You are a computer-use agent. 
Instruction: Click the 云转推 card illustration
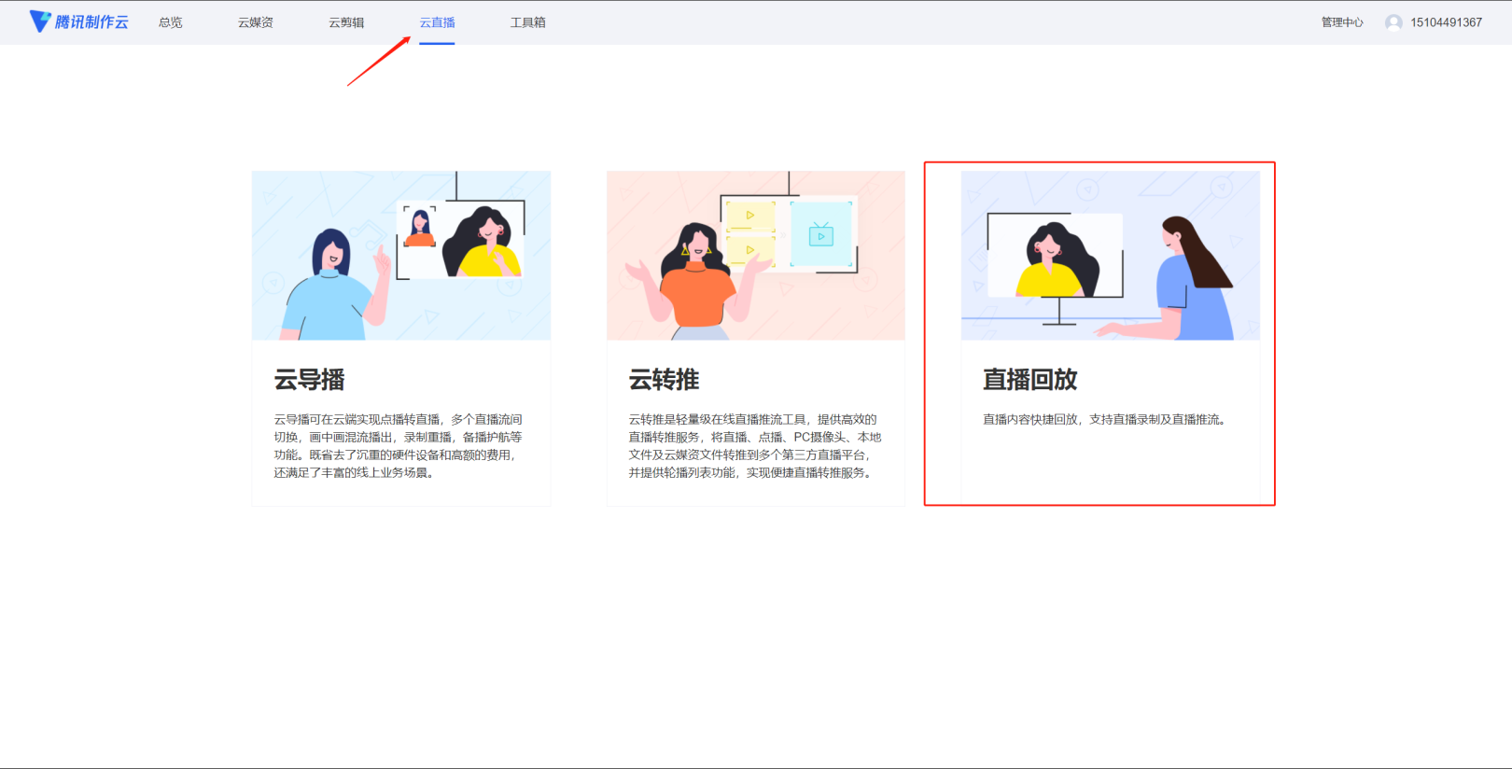(x=756, y=255)
